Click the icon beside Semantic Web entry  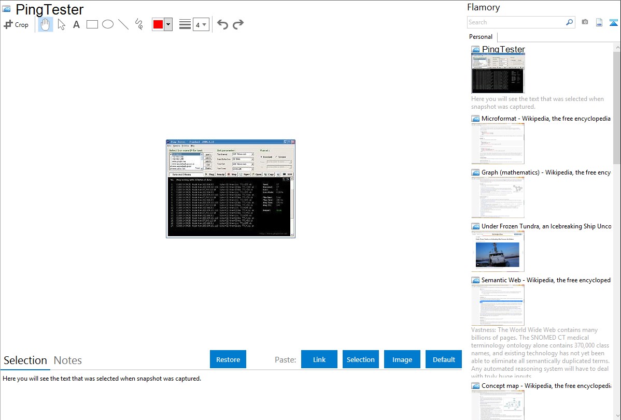[475, 280]
